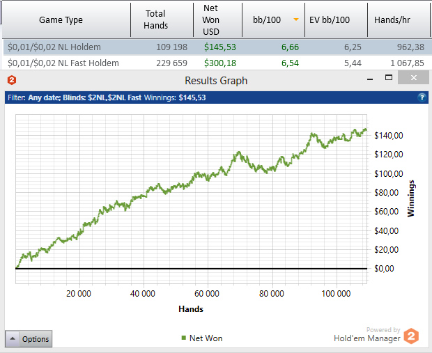Click the up arrow beside Options
Image resolution: width=432 pixels, height=353 pixels.
pos(13,338)
